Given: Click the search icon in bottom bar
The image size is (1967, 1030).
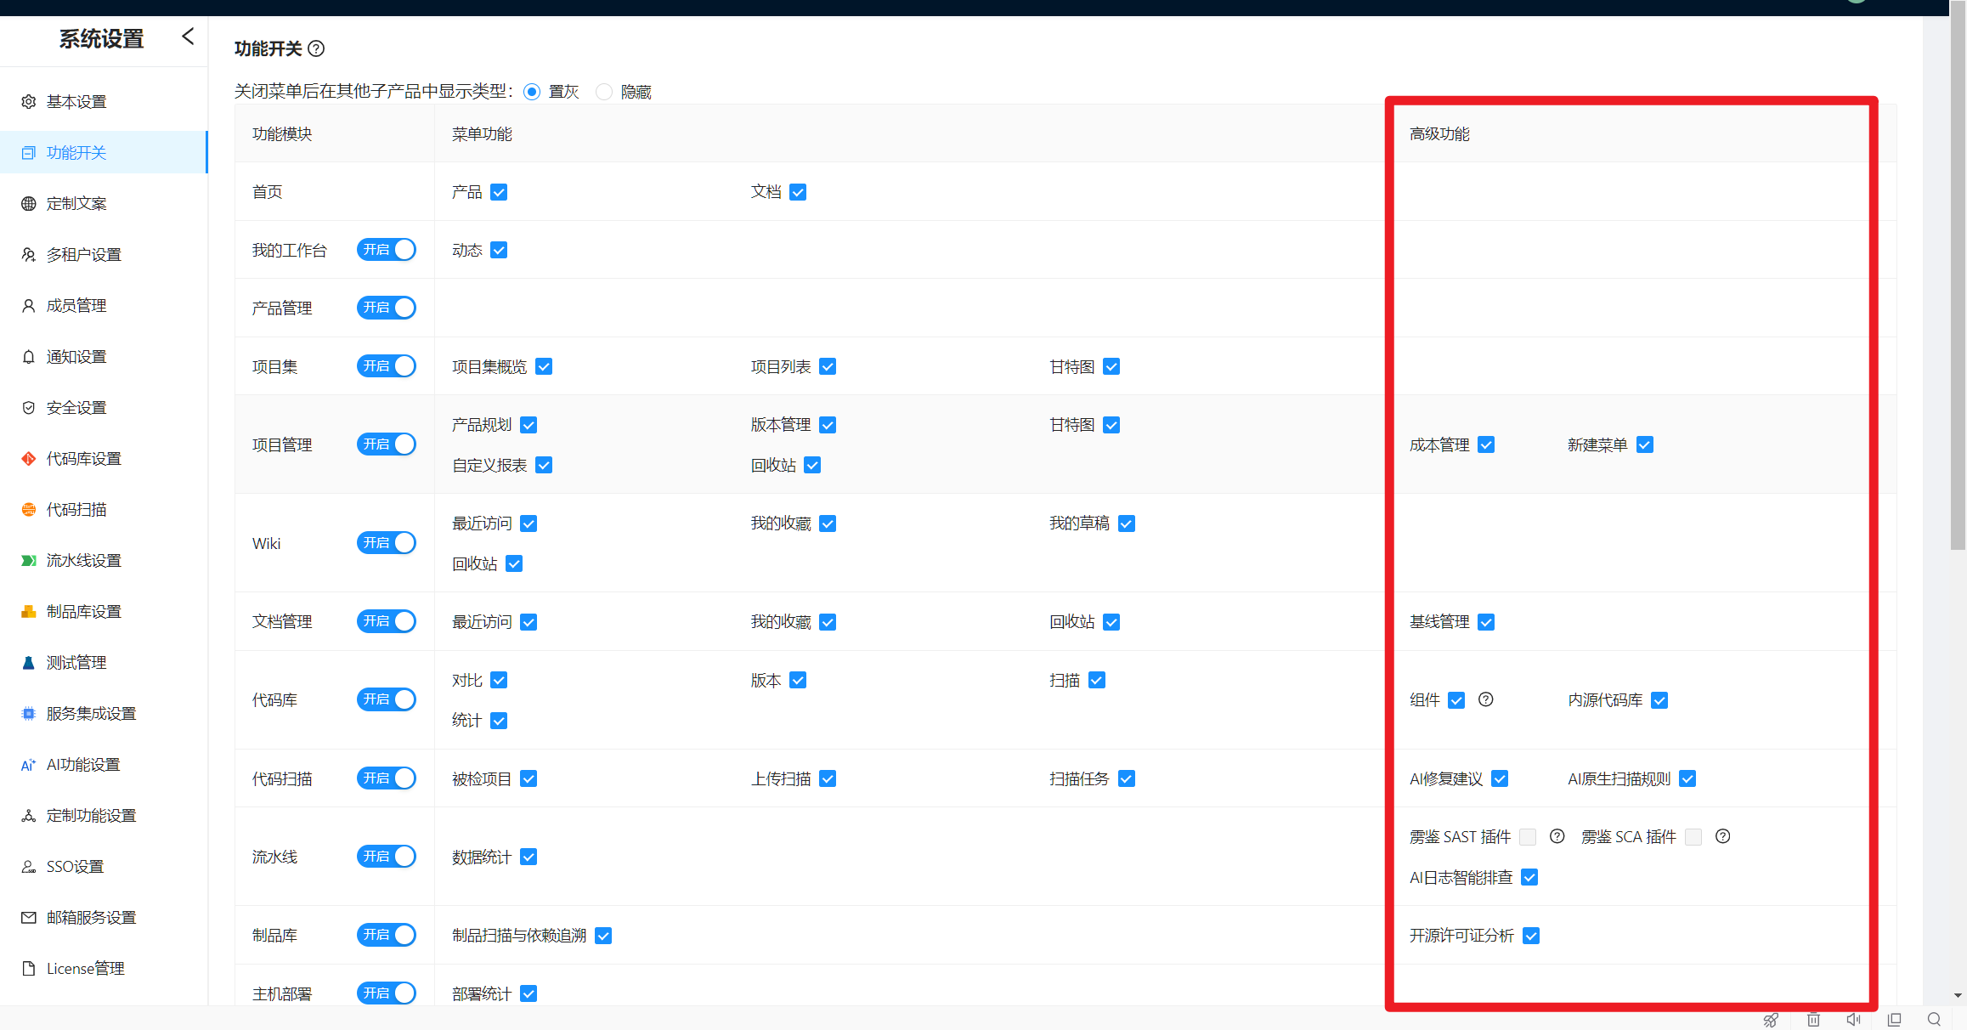Looking at the screenshot, I should [x=1934, y=1019].
